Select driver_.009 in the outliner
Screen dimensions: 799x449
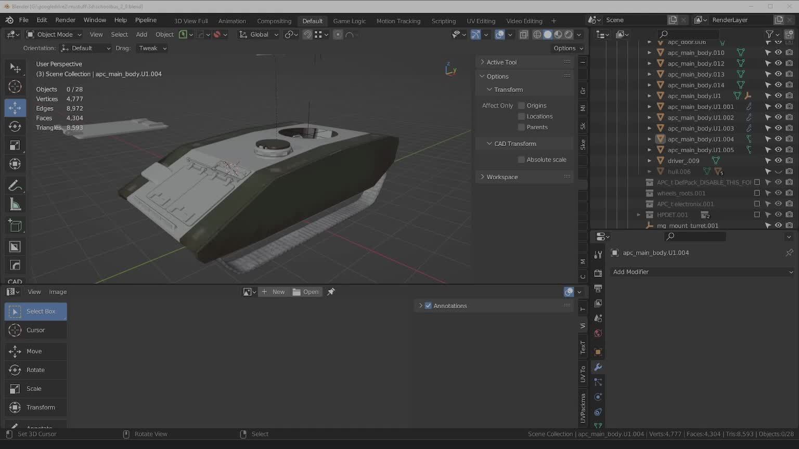[683, 161]
